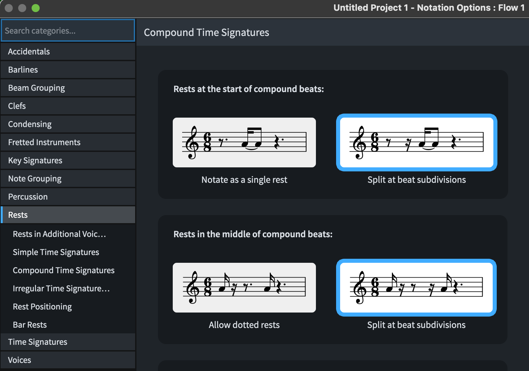Open the Barlines category

(x=68, y=70)
